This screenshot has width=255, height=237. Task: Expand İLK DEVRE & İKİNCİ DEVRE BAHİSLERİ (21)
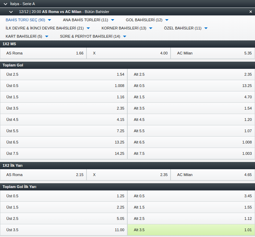click(x=48, y=28)
